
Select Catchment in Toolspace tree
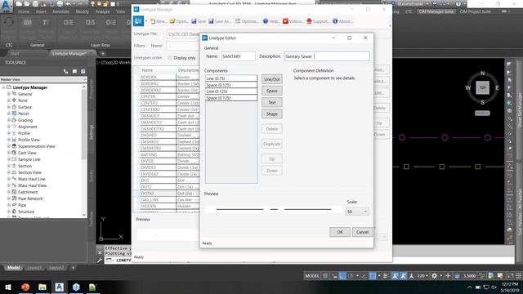28,192
